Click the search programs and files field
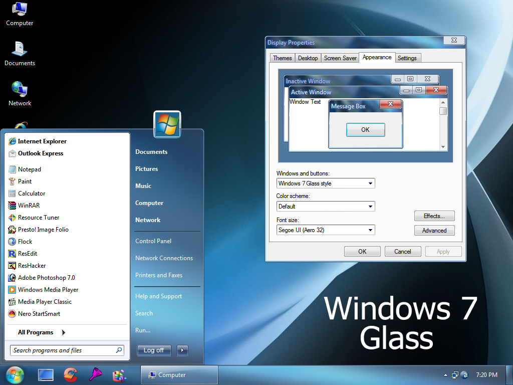The height and width of the screenshot is (385, 513). [63, 350]
